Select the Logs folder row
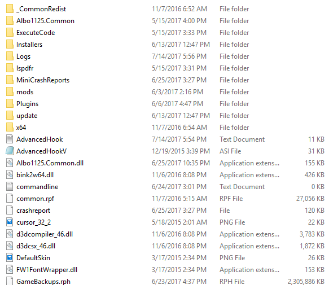This screenshot has width=329, height=289. coord(165,56)
